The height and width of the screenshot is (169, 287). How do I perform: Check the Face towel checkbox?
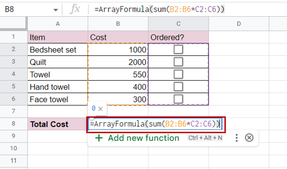[178, 99]
